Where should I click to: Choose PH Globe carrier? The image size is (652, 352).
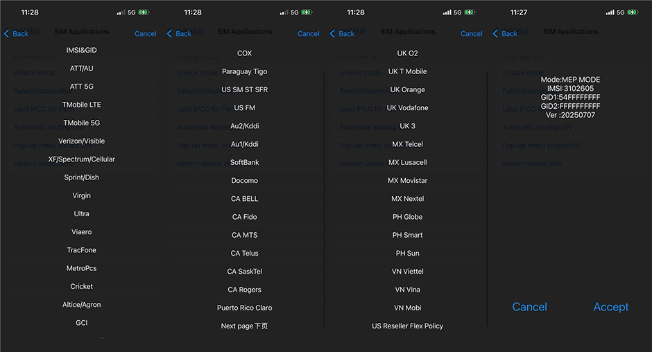click(x=408, y=217)
